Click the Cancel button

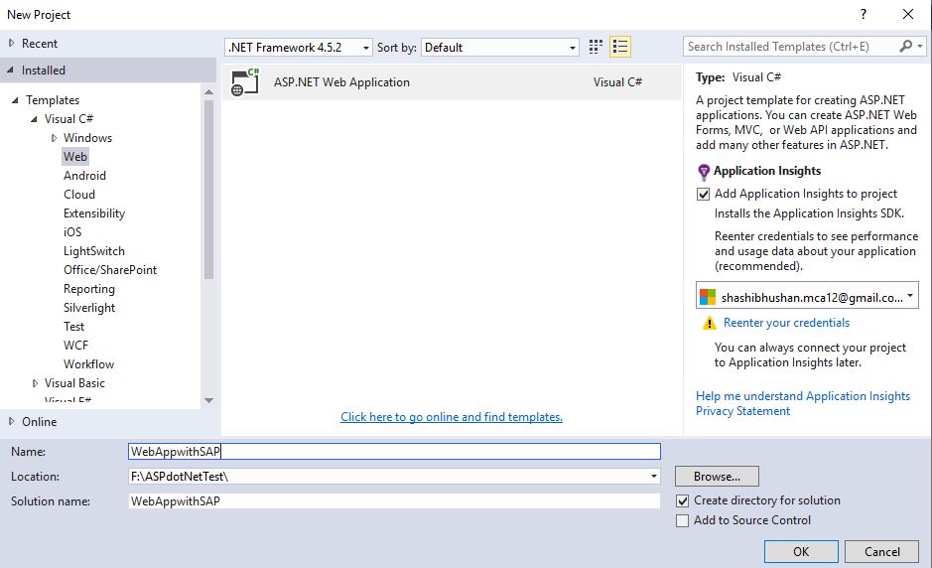pyautogui.click(x=882, y=551)
